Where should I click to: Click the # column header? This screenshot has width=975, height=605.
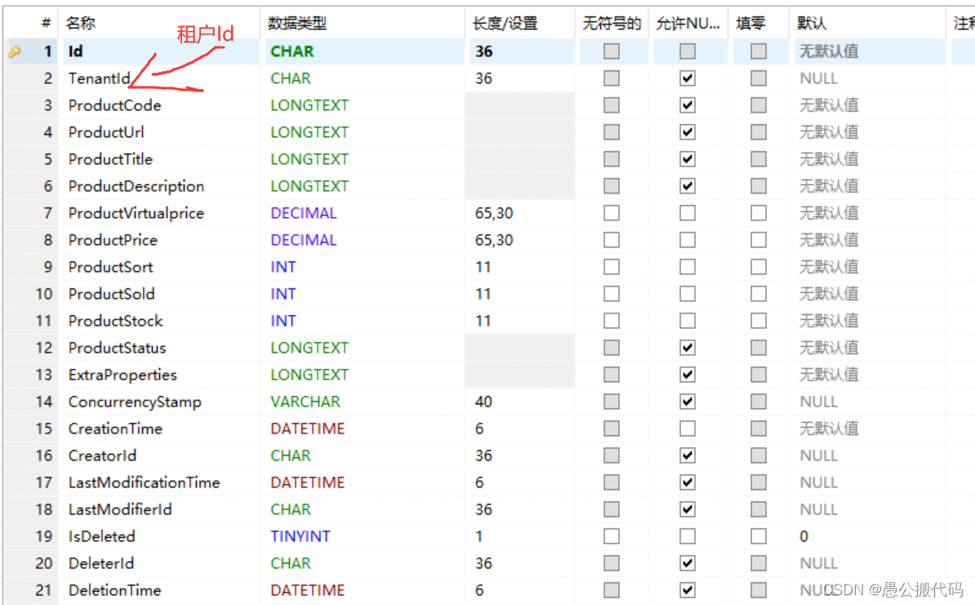(46, 24)
